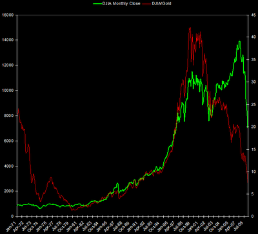Click the 35 right axis label

253,60
